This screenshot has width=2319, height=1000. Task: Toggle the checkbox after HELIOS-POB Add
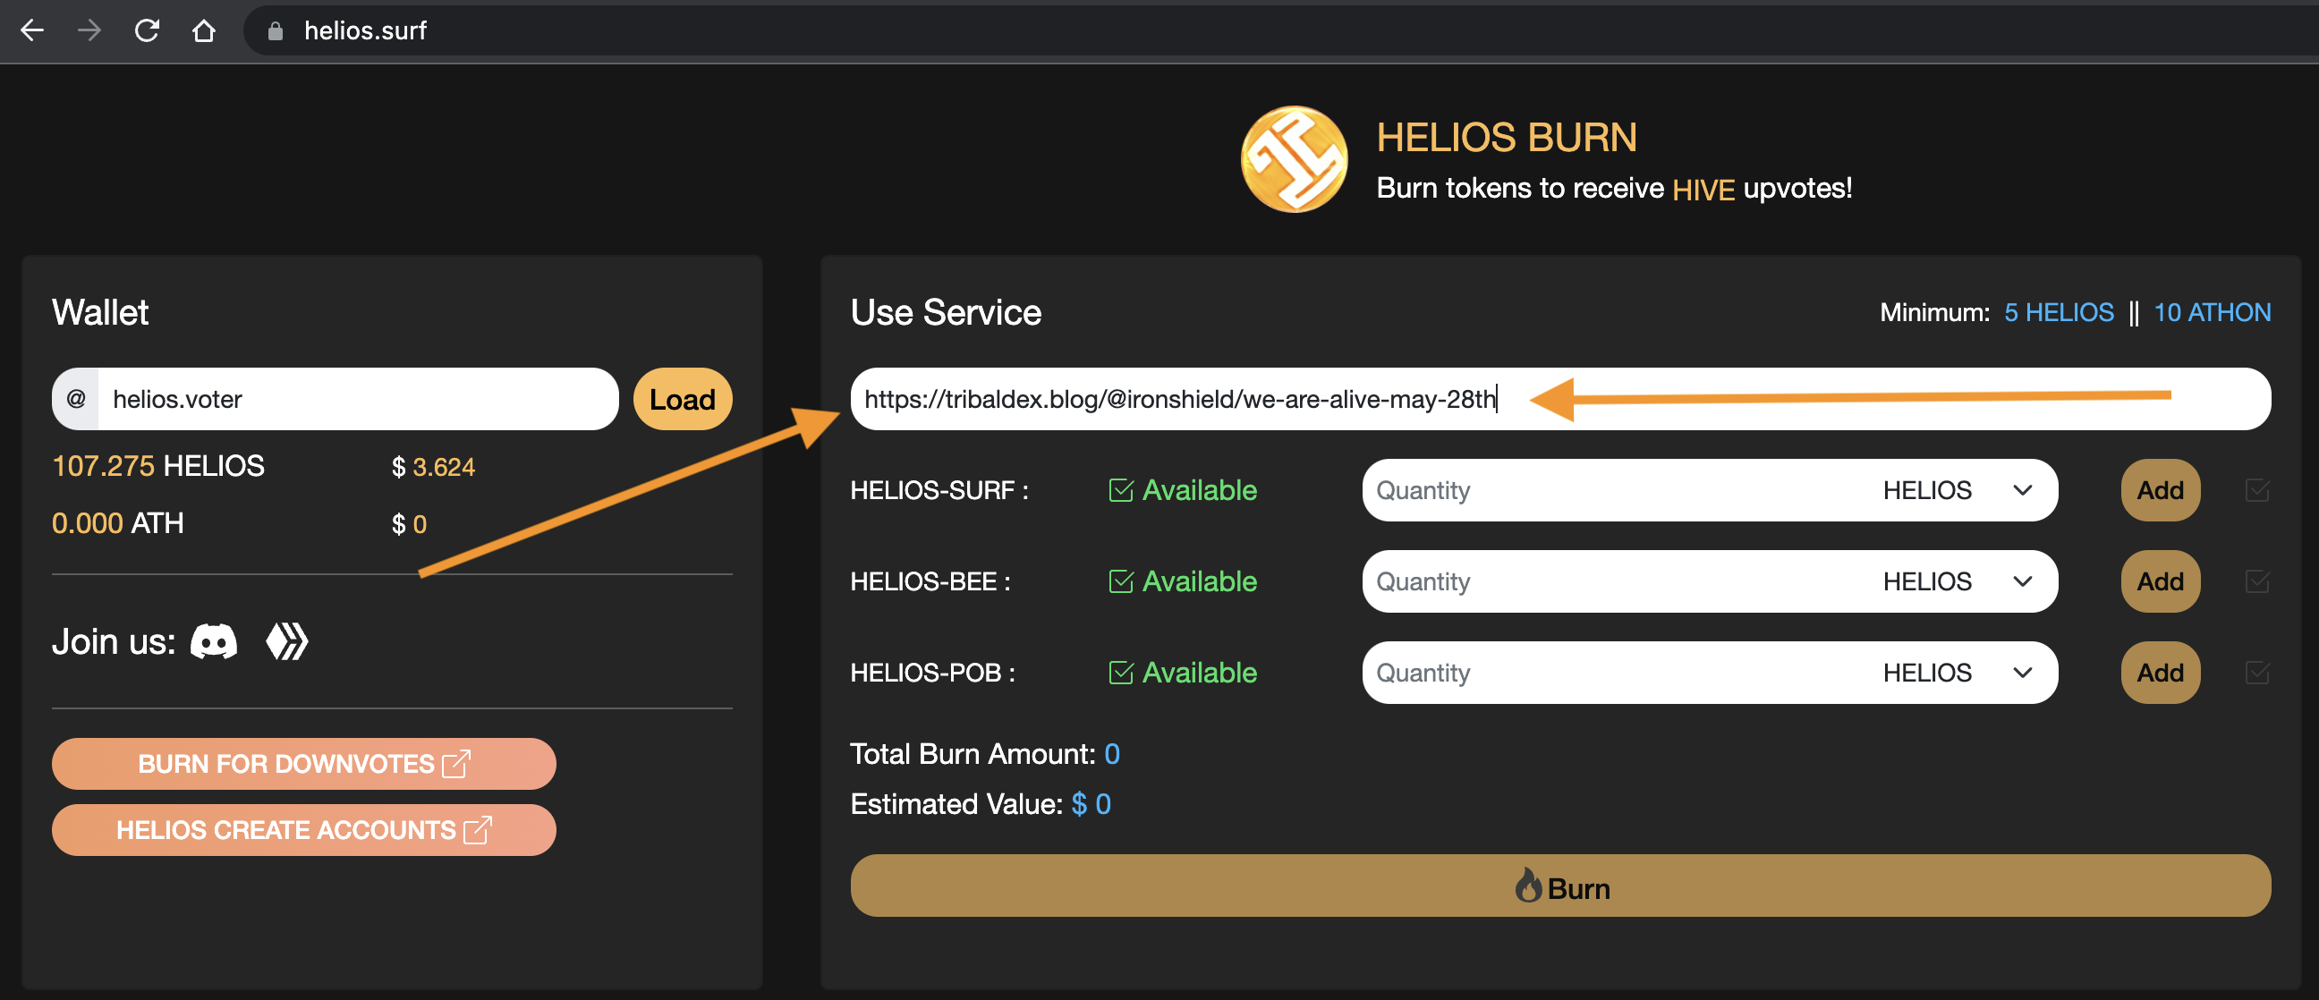point(2257,673)
